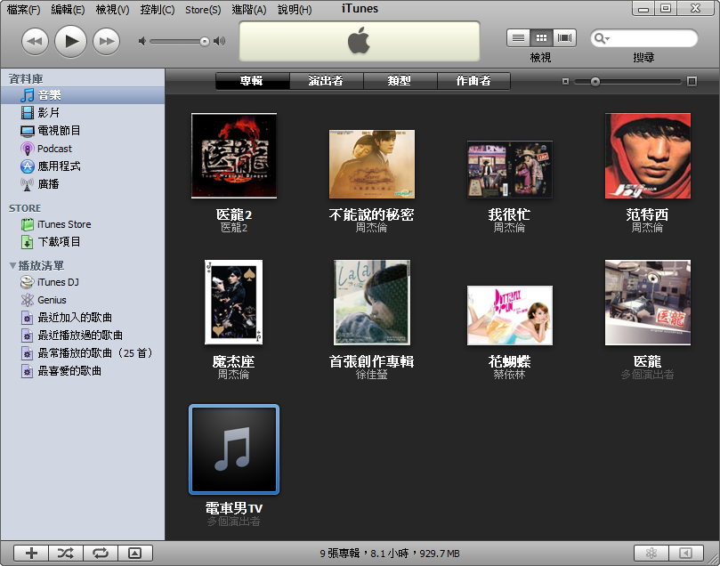Show or hide the artwork viewer
Image resolution: width=720 pixels, height=566 pixels.
[135, 554]
